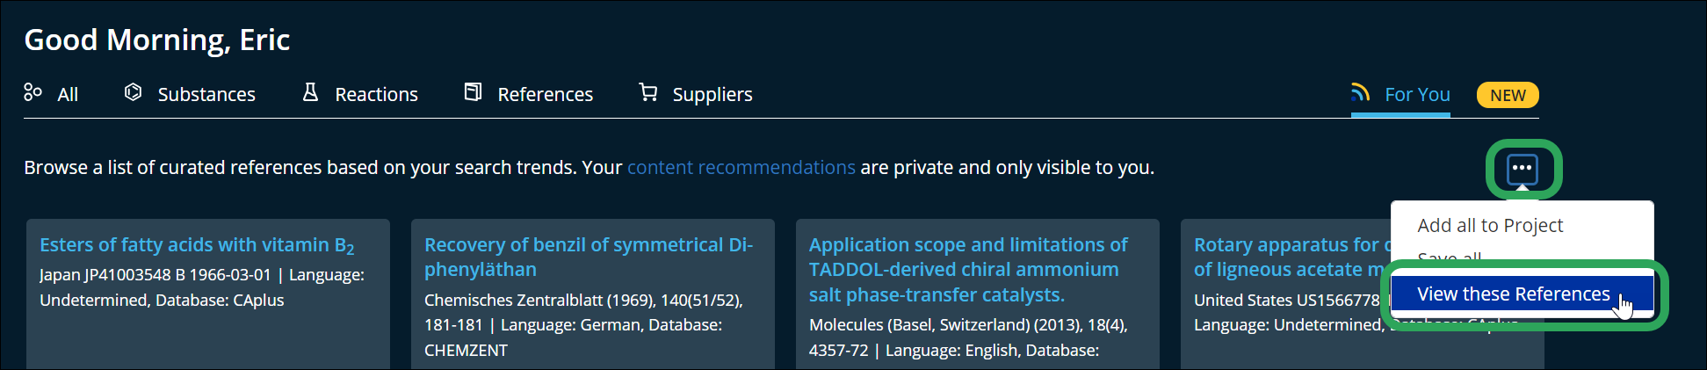Open TADDOL-derived chiral ammonium article
1707x370 pixels.
(968, 270)
